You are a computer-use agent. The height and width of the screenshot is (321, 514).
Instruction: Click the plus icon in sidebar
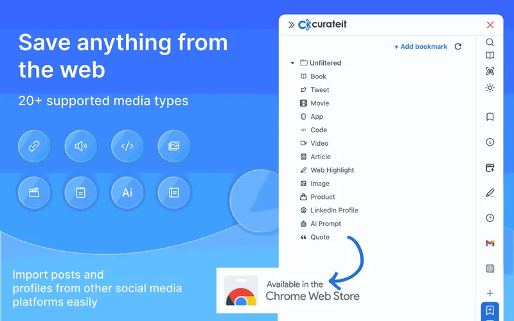[490, 293]
